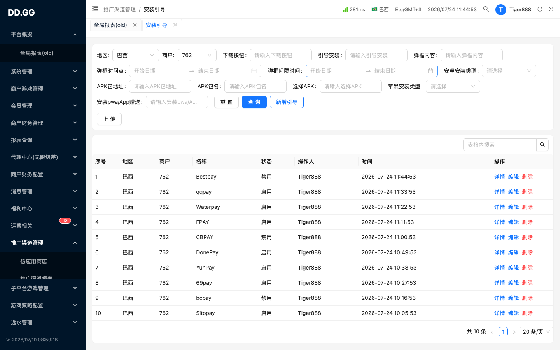Expand the 返水管理 menu
The width and height of the screenshot is (560, 350).
(x=43, y=322)
